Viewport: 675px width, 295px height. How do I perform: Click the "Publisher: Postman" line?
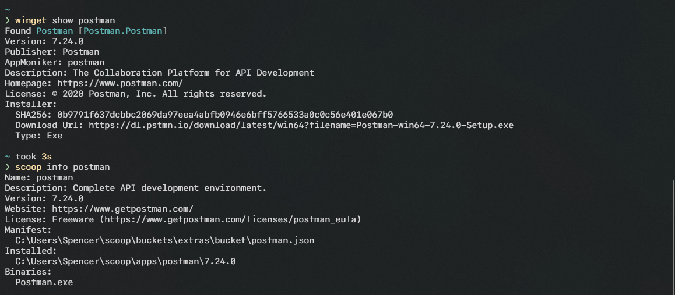pos(52,52)
